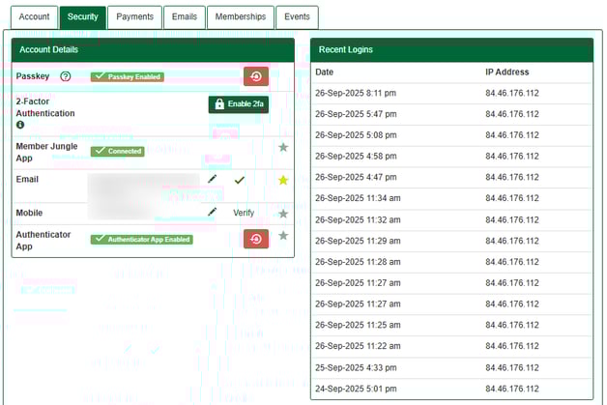This screenshot has height=405, width=607.
Task: Go to the Emails tab
Action: pos(184,16)
